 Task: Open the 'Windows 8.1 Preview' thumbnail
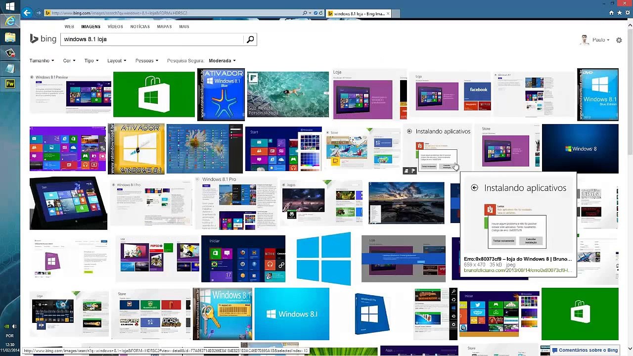[70, 94]
